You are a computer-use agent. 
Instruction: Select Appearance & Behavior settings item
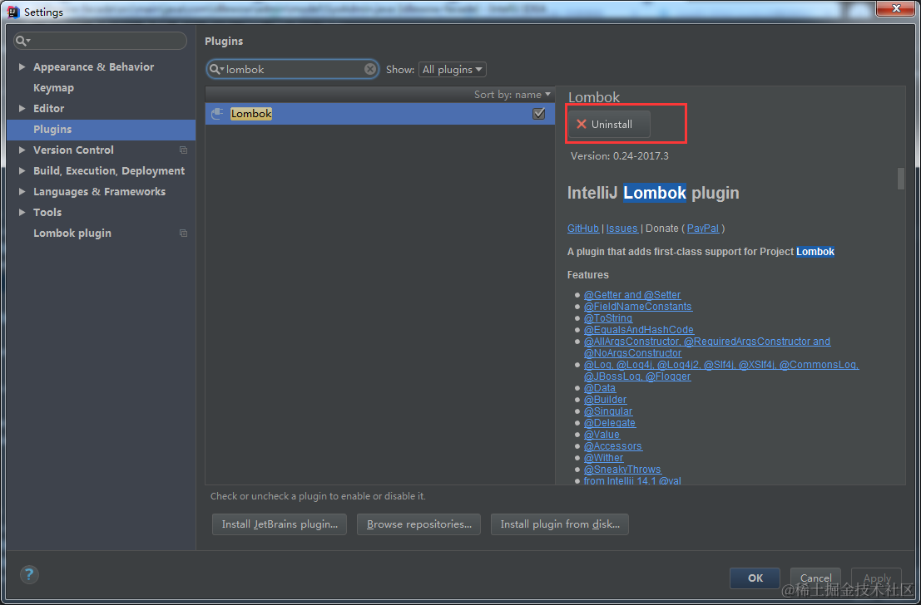click(x=93, y=66)
